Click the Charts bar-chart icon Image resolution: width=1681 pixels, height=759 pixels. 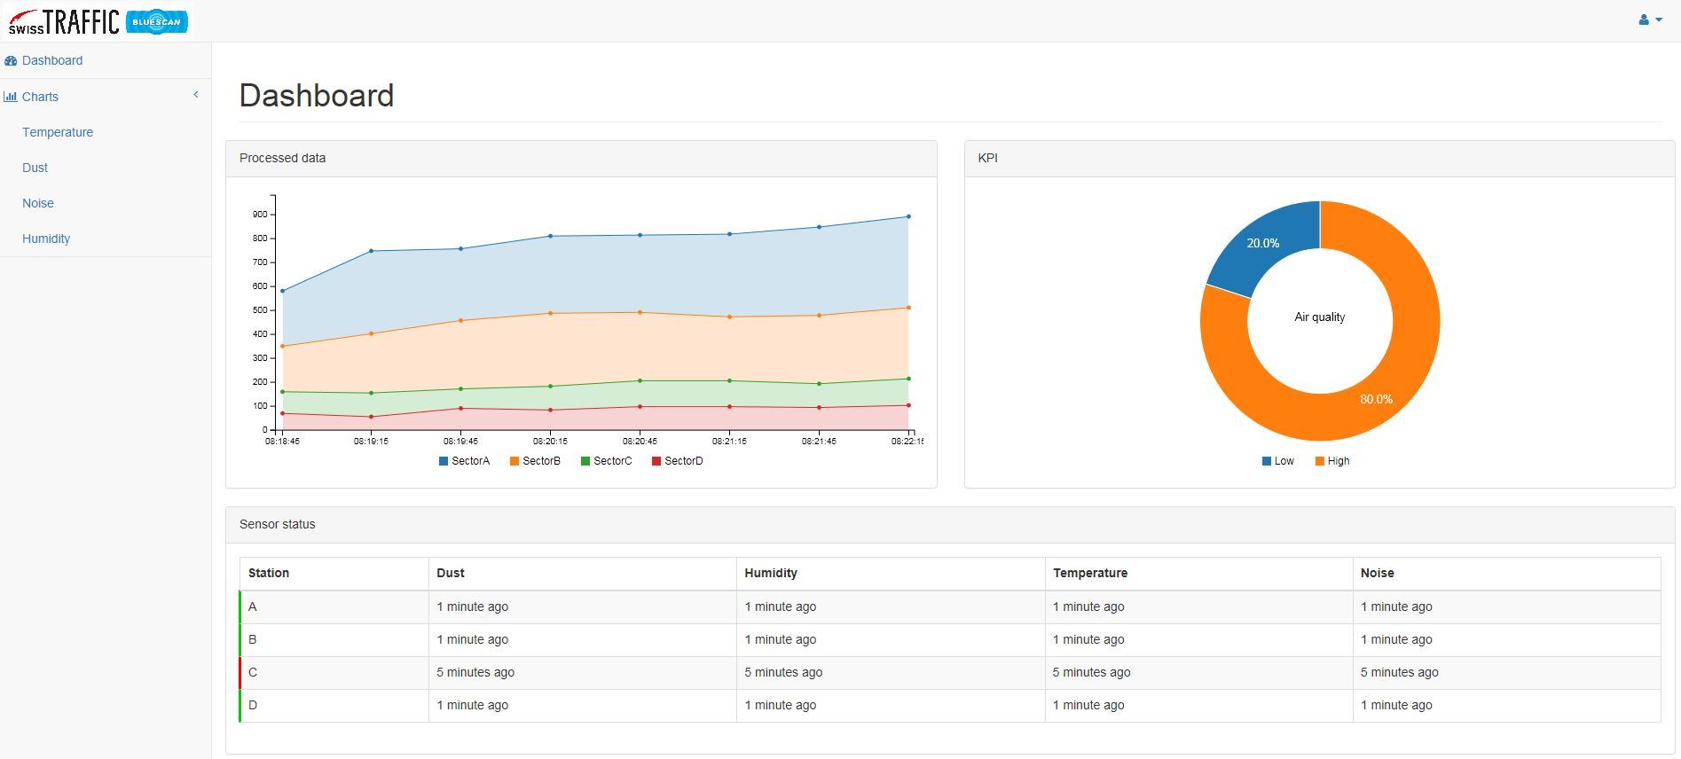(11, 97)
